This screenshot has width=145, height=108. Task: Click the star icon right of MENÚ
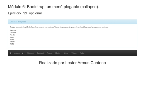point(23,53)
